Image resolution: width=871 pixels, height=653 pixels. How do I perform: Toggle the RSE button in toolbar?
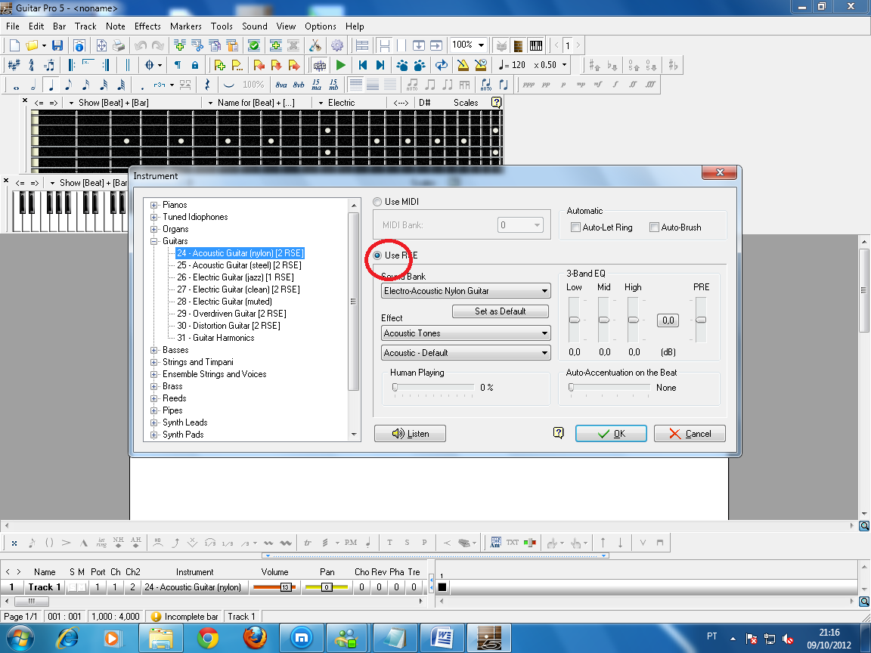(x=319, y=66)
